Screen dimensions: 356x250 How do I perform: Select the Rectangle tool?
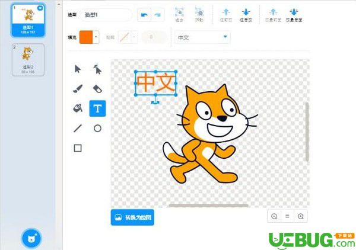coord(78,148)
